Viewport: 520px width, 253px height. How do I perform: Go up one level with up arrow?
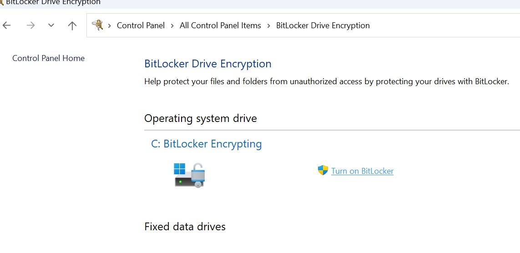point(72,25)
